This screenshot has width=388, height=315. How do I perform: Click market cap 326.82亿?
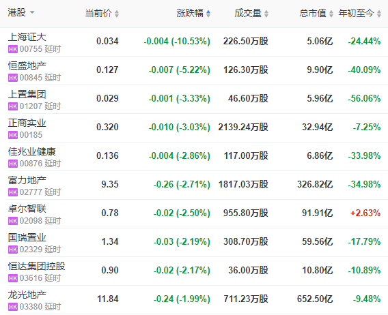pyautogui.click(x=315, y=184)
